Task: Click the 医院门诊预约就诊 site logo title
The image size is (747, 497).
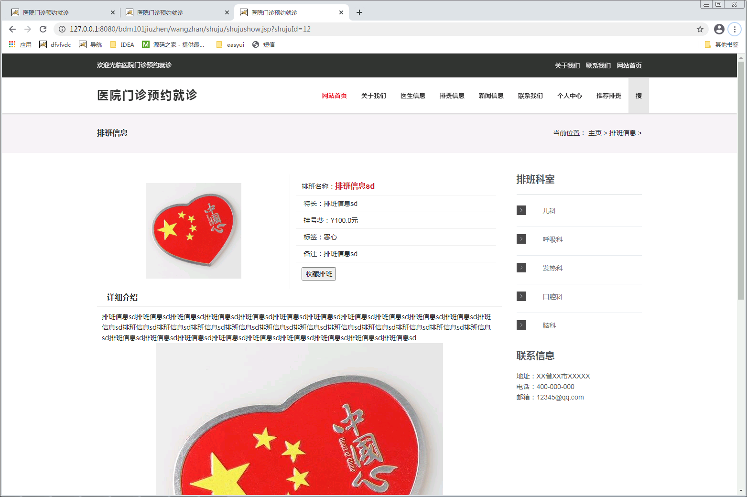Action: [147, 95]
